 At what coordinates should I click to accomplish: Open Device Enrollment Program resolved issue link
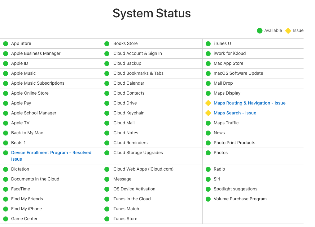(51, 153)
